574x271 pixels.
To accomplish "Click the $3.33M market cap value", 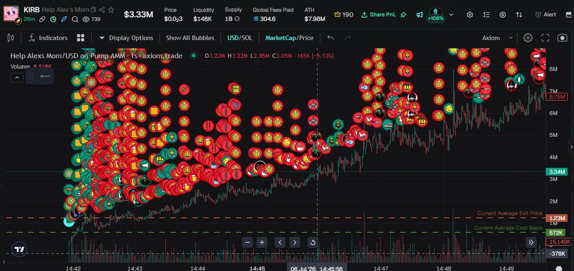I will [139, 15].
